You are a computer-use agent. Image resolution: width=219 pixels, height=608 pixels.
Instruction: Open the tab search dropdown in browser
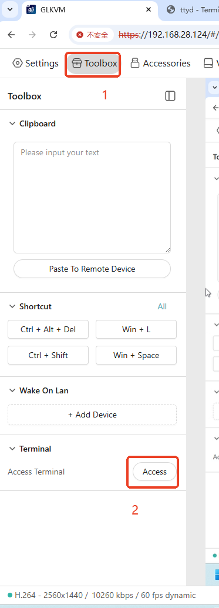point(10,9)
